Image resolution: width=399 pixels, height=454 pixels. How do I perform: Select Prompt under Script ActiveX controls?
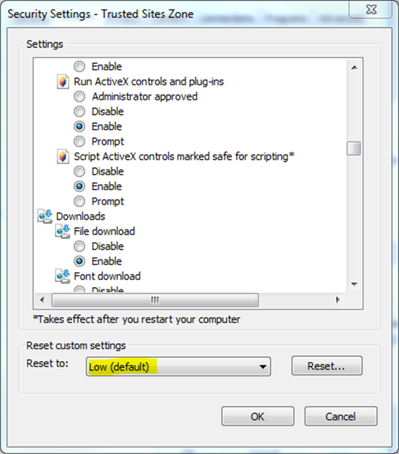(x=79, y=202)
